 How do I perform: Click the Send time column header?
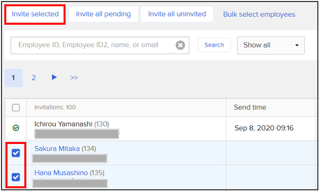(250, 107)
